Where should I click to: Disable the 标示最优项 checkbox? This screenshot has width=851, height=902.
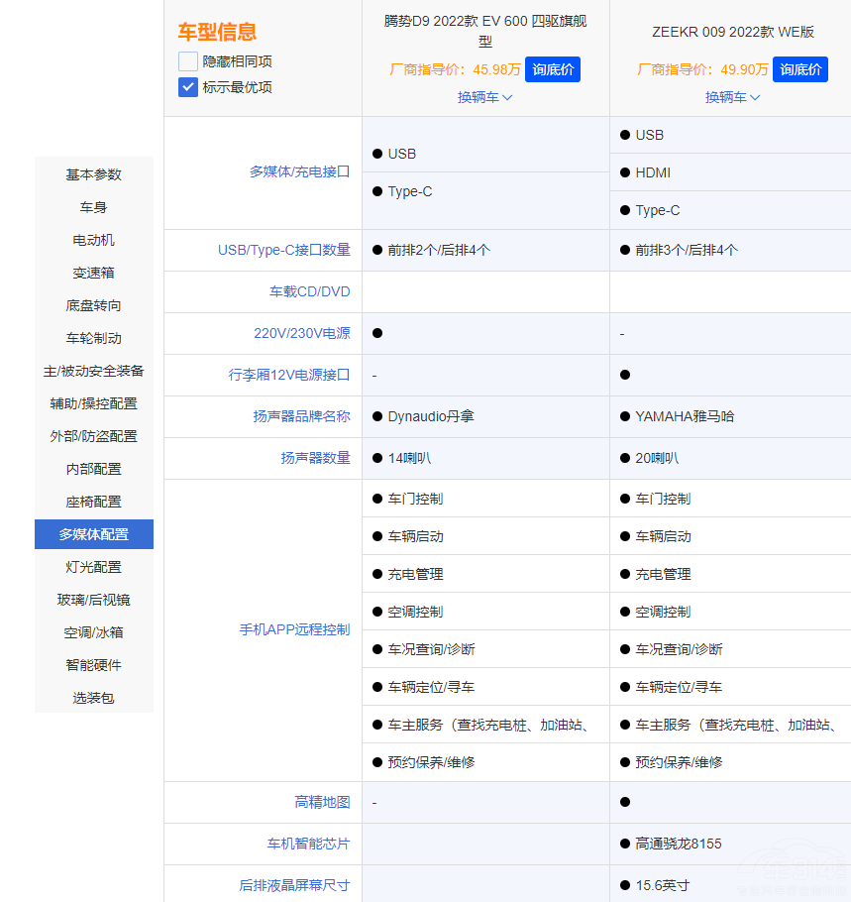tap(187, 87)
